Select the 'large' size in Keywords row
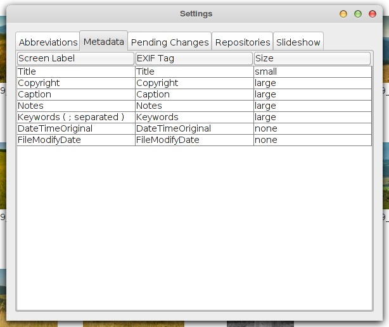389x327 pixels. pos(312,118)
